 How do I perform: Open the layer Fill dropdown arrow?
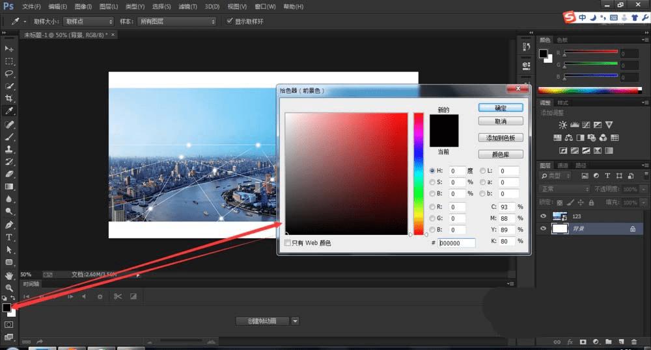(643, 203)
